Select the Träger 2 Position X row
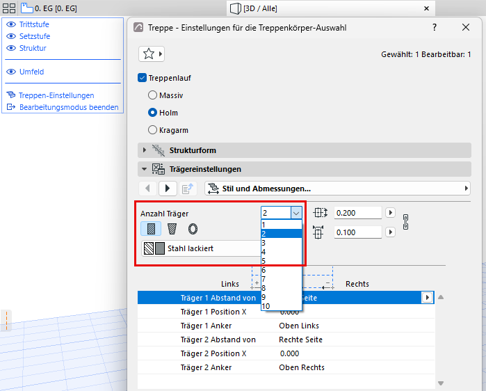The width and height of the screenshot is (486, 391). (286, 353)
